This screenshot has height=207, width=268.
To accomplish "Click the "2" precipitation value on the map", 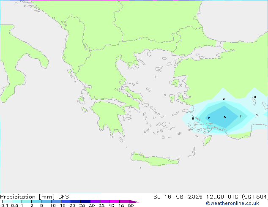I will coord(209,118).
